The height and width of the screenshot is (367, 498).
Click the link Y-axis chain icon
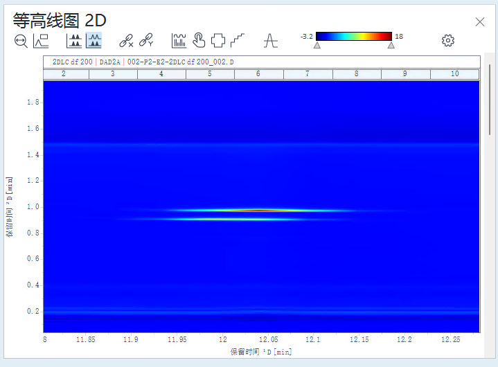(x=146, y=40)
